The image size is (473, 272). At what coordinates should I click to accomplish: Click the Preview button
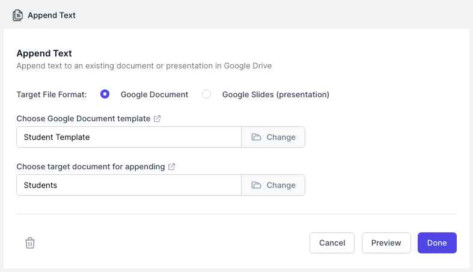click(386, 243)
